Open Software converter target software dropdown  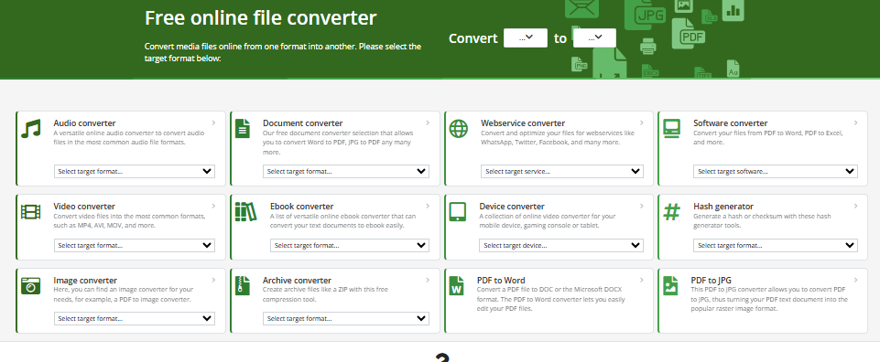point(775,172)
